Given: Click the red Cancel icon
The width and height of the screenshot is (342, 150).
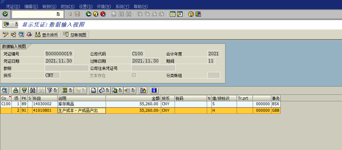Looking at the screenshot, I should point(103,14).
